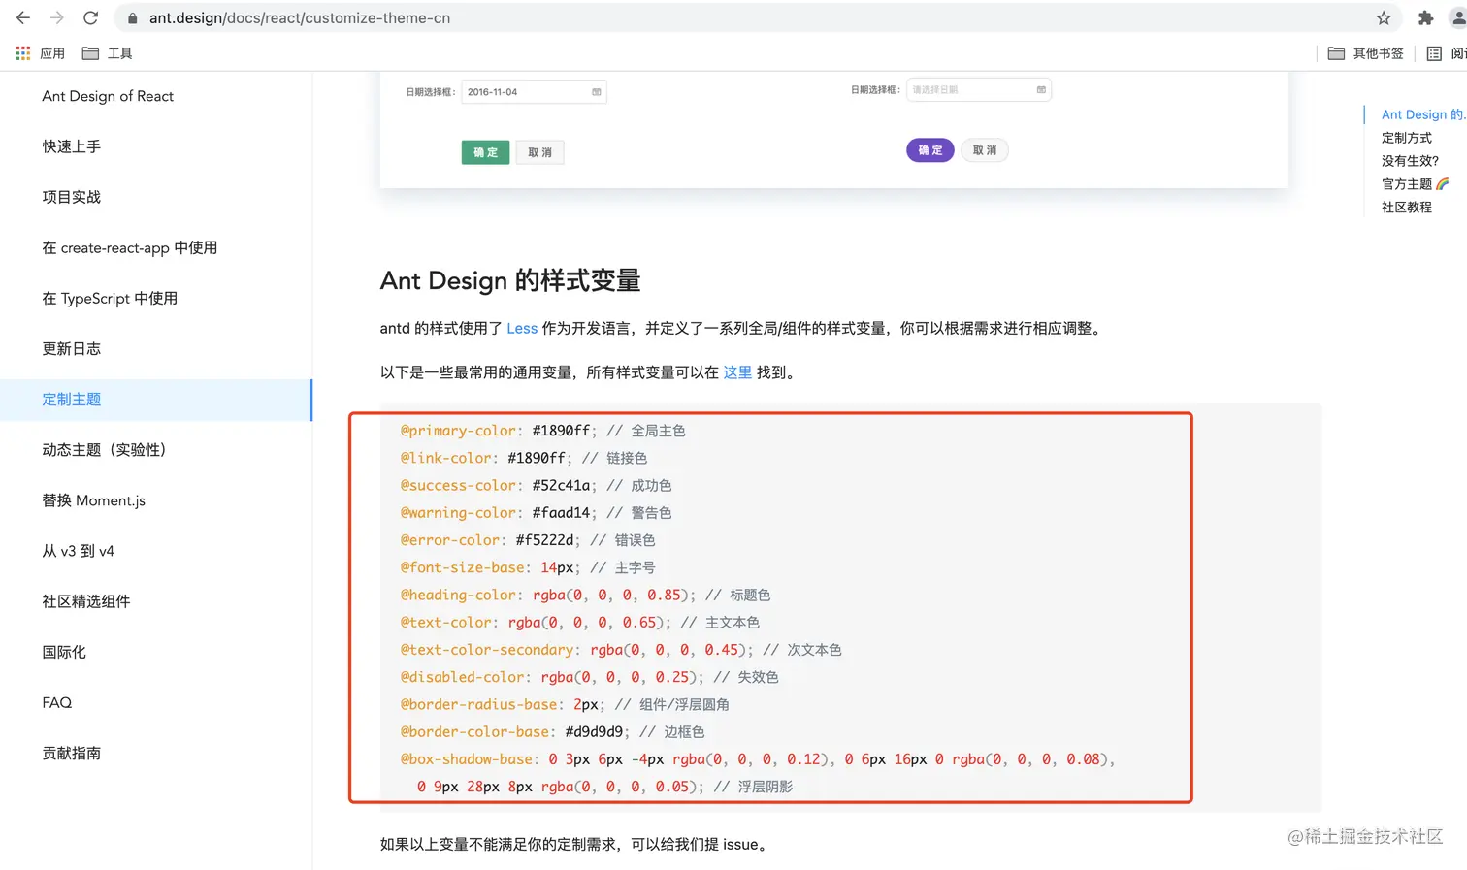The width and height of the screenshot is (1467, 870).
Task: Open the 其他书签 bookmarks folder
Action: [x=1365, y=53]
